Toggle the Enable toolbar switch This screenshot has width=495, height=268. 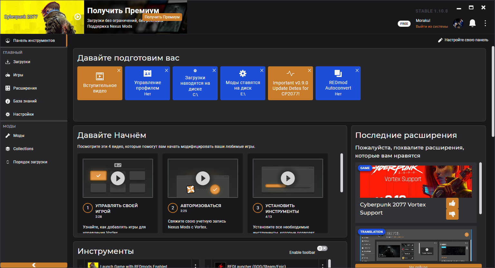[x=322, y=248]
